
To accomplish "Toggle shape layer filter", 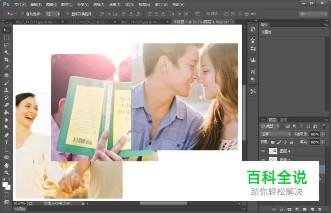I will pos(308,126).
